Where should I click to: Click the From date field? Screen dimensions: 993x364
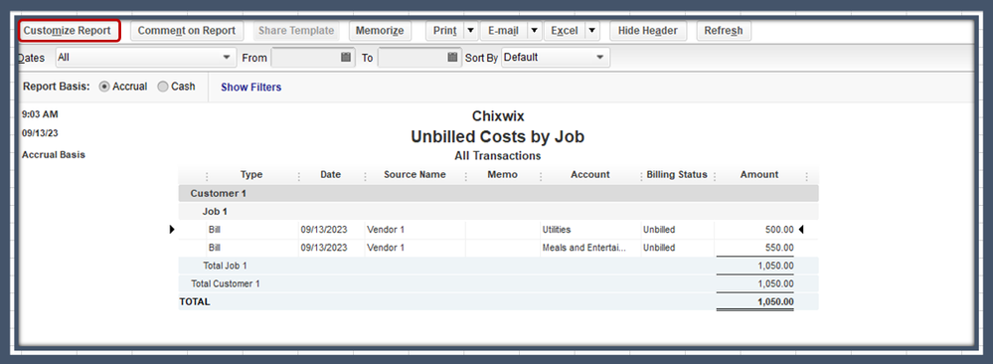coord(305,58)
